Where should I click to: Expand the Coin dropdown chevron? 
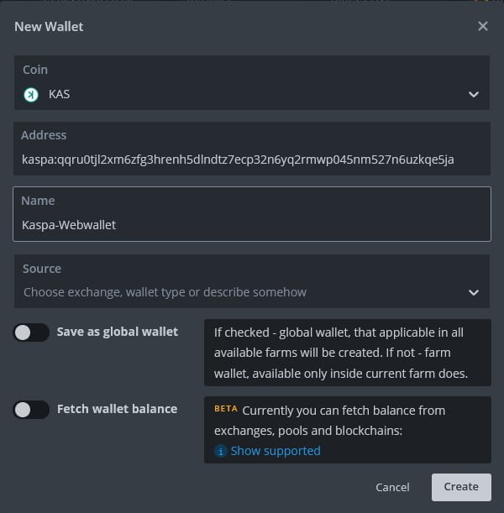point(474,95)
